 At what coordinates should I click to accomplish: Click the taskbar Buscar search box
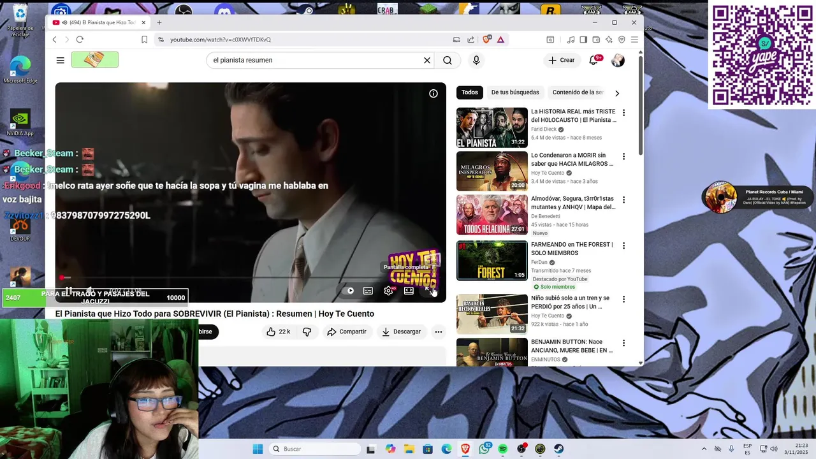(x=315, y=449)
